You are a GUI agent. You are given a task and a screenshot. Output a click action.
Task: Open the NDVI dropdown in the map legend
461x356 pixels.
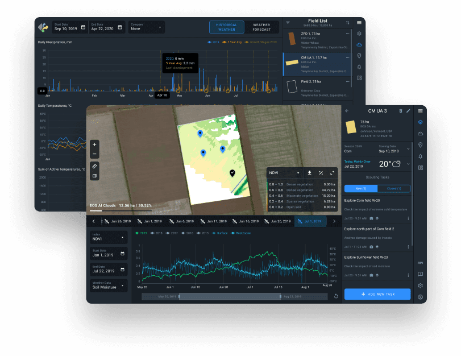click(x=284, y=173)
